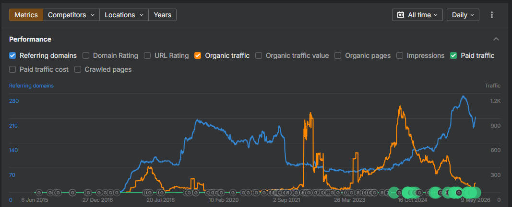Viewport: 512px width, 207px height.
Task: Enable the Organic traffic value checkbox
Action: click(259, 55)
